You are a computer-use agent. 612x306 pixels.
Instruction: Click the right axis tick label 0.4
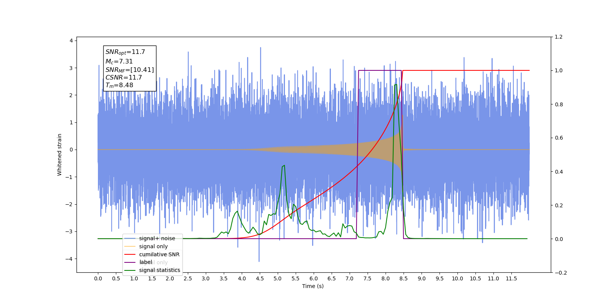[559, 172]
